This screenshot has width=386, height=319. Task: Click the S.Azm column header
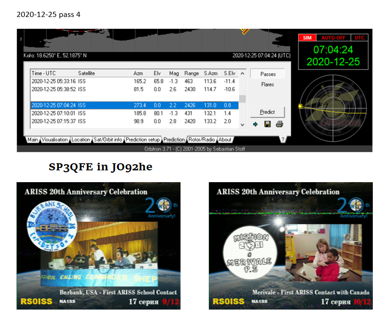[211, 73]
